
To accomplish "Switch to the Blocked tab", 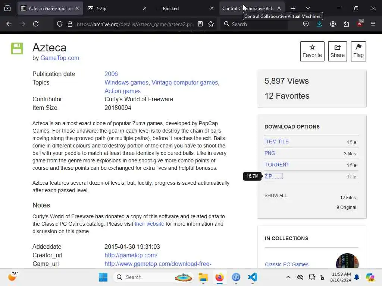I will [184, 8].
